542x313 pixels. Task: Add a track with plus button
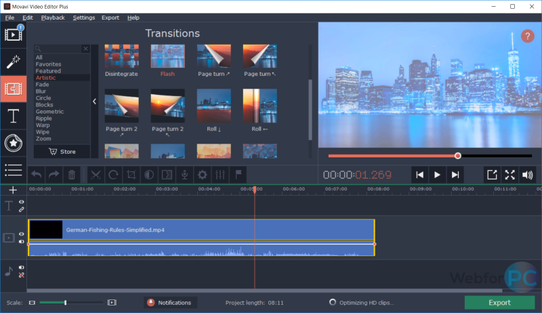[13, 190]
